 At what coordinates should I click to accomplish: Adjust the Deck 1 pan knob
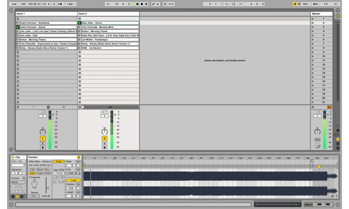click(43, 131)
